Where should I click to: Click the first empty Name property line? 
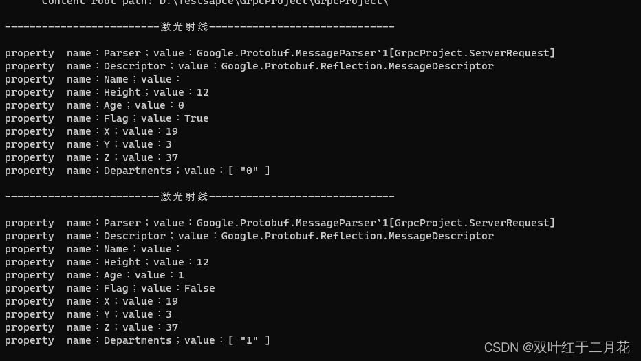pos(93,79)
